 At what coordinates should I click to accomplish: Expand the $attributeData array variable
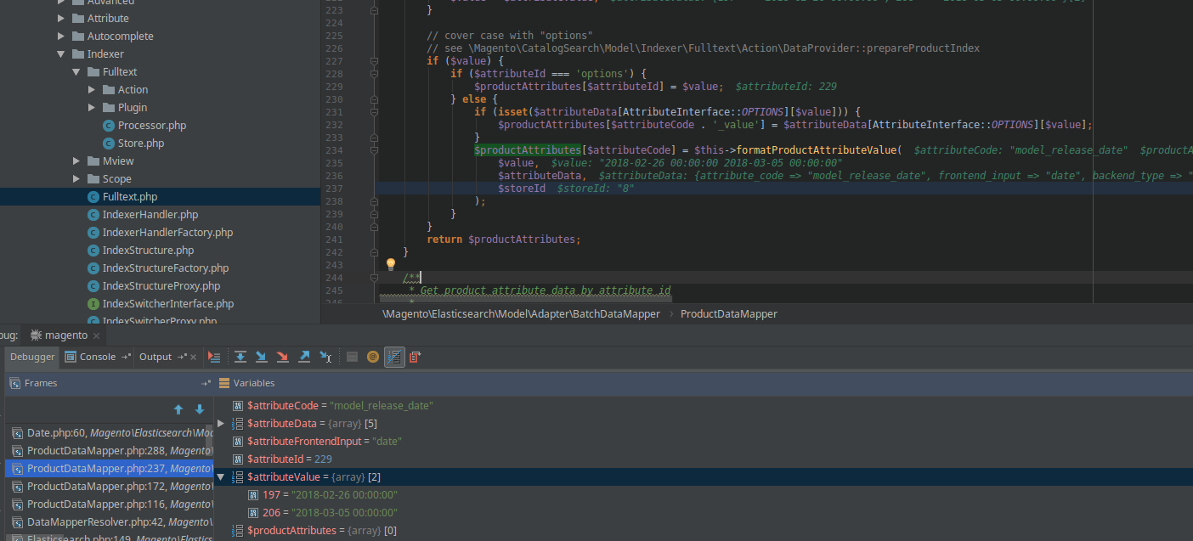pos(221,423)
